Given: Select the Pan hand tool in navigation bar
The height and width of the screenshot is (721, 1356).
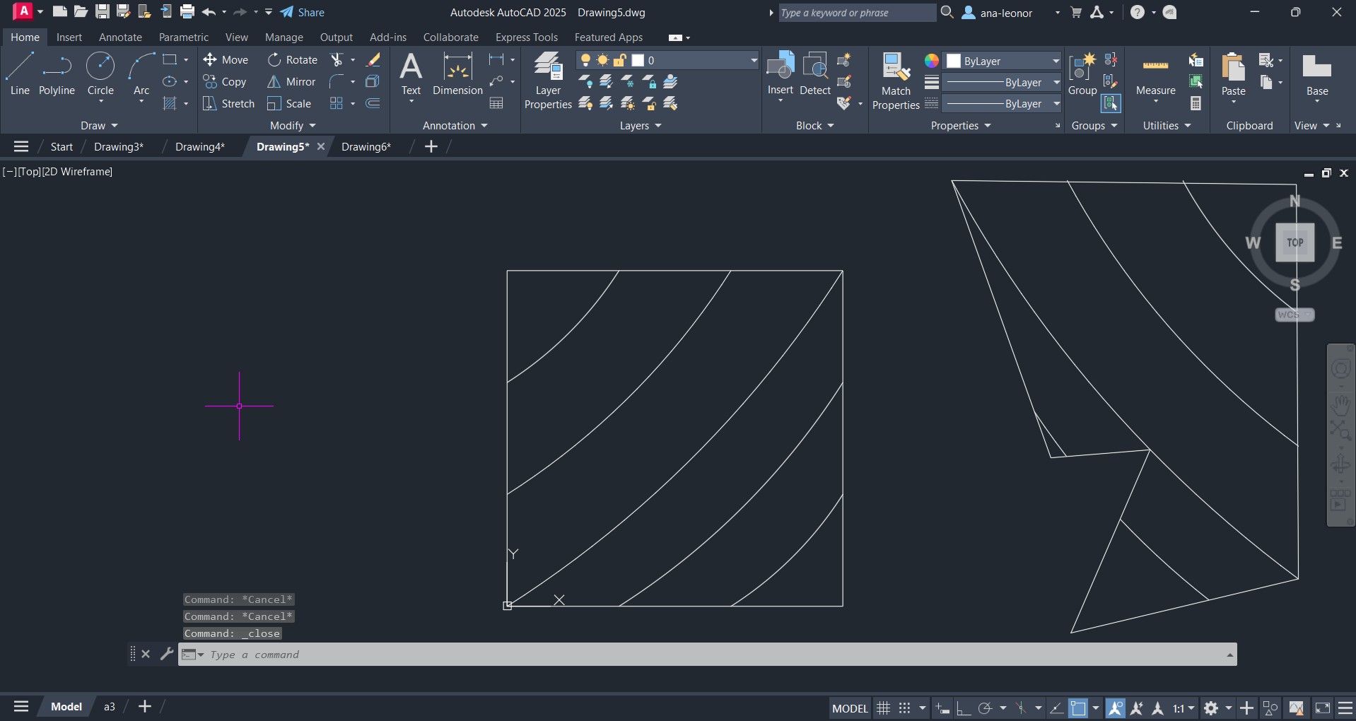Looking at the screenshot, I should 1340,405.
